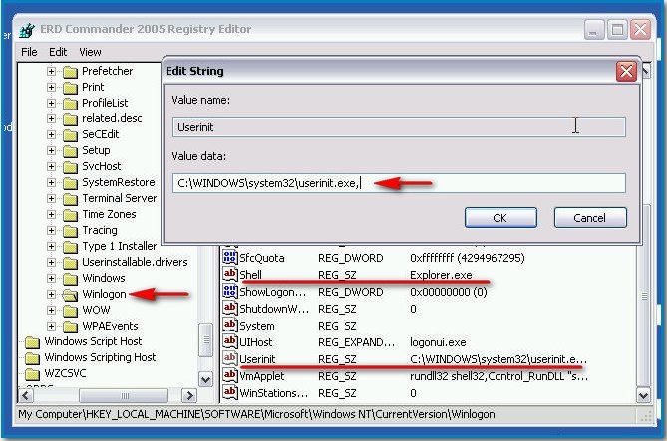Expand the Terminal Server tree node
Viewport: 667px width, 441px height.
51,198
